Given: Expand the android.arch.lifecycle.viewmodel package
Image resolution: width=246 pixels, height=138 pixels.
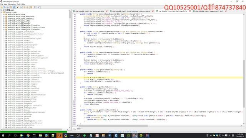Looking at the screenshot, I should (4, 30).
